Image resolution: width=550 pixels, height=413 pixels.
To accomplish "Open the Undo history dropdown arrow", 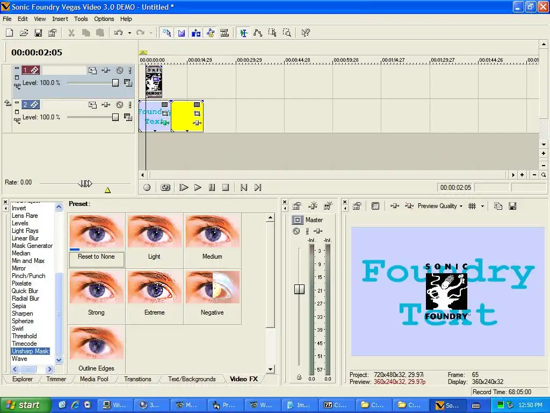I will 129,33.
